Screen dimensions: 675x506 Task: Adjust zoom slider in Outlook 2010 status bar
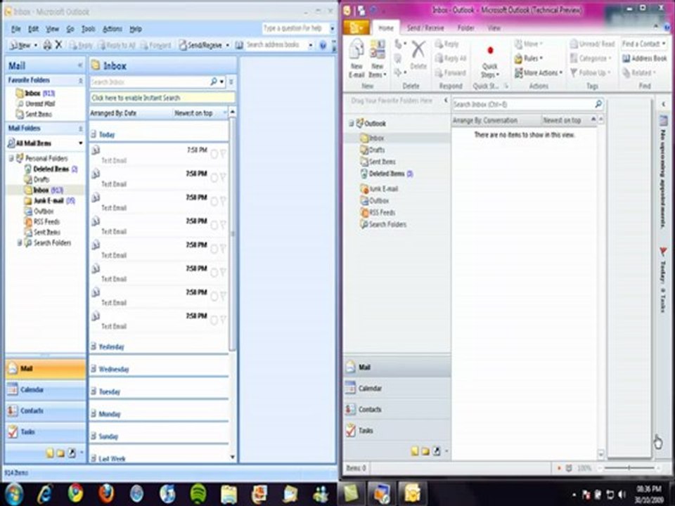click(x=629, y=468)
